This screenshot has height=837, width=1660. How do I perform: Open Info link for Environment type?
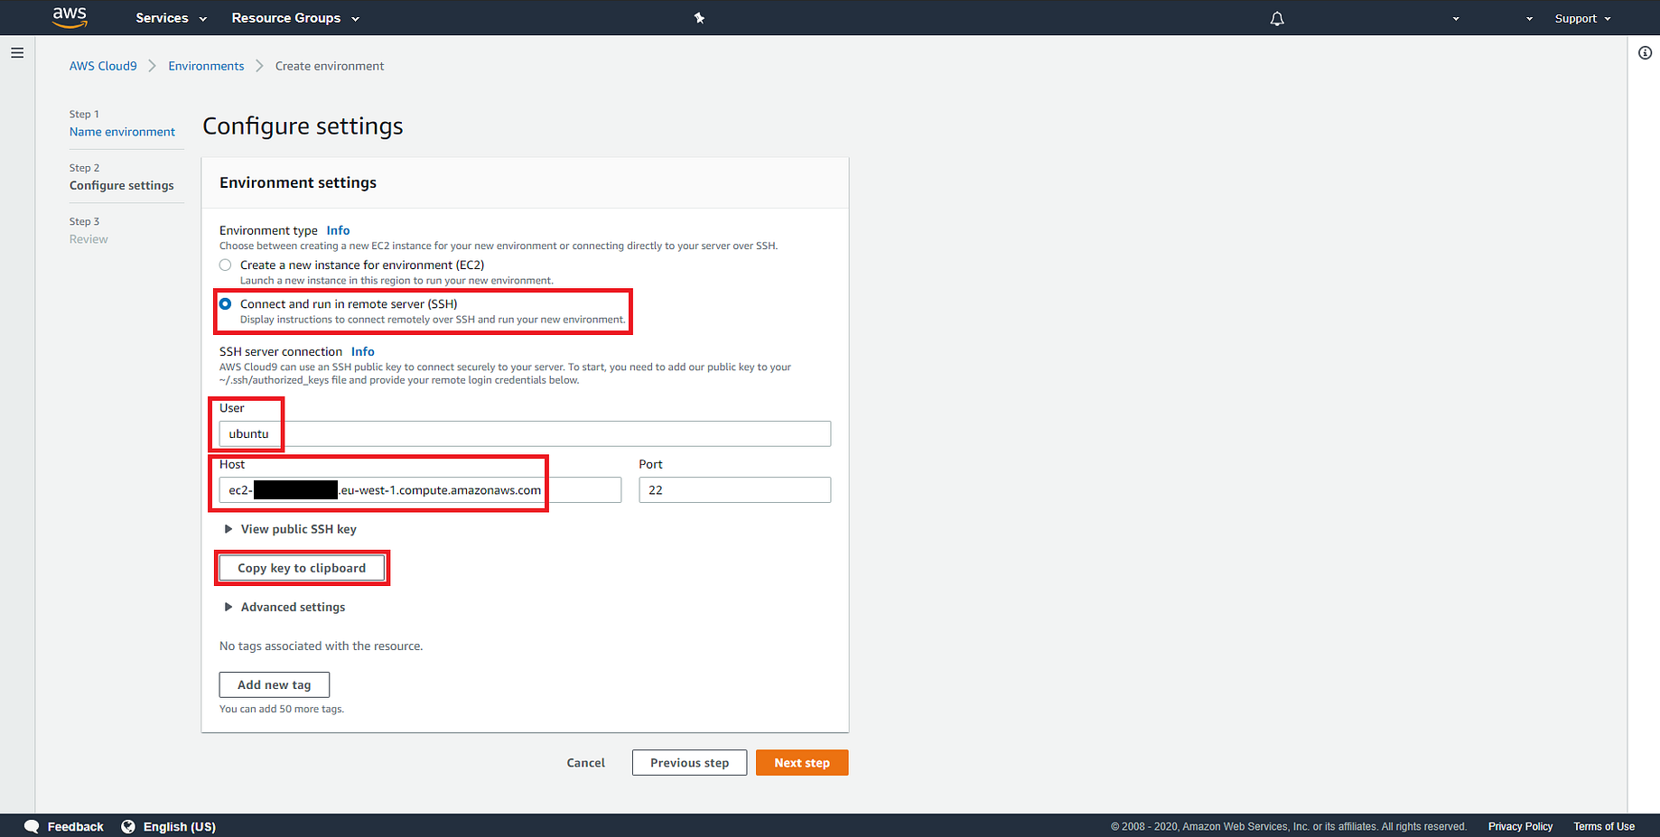coord(338,230)
